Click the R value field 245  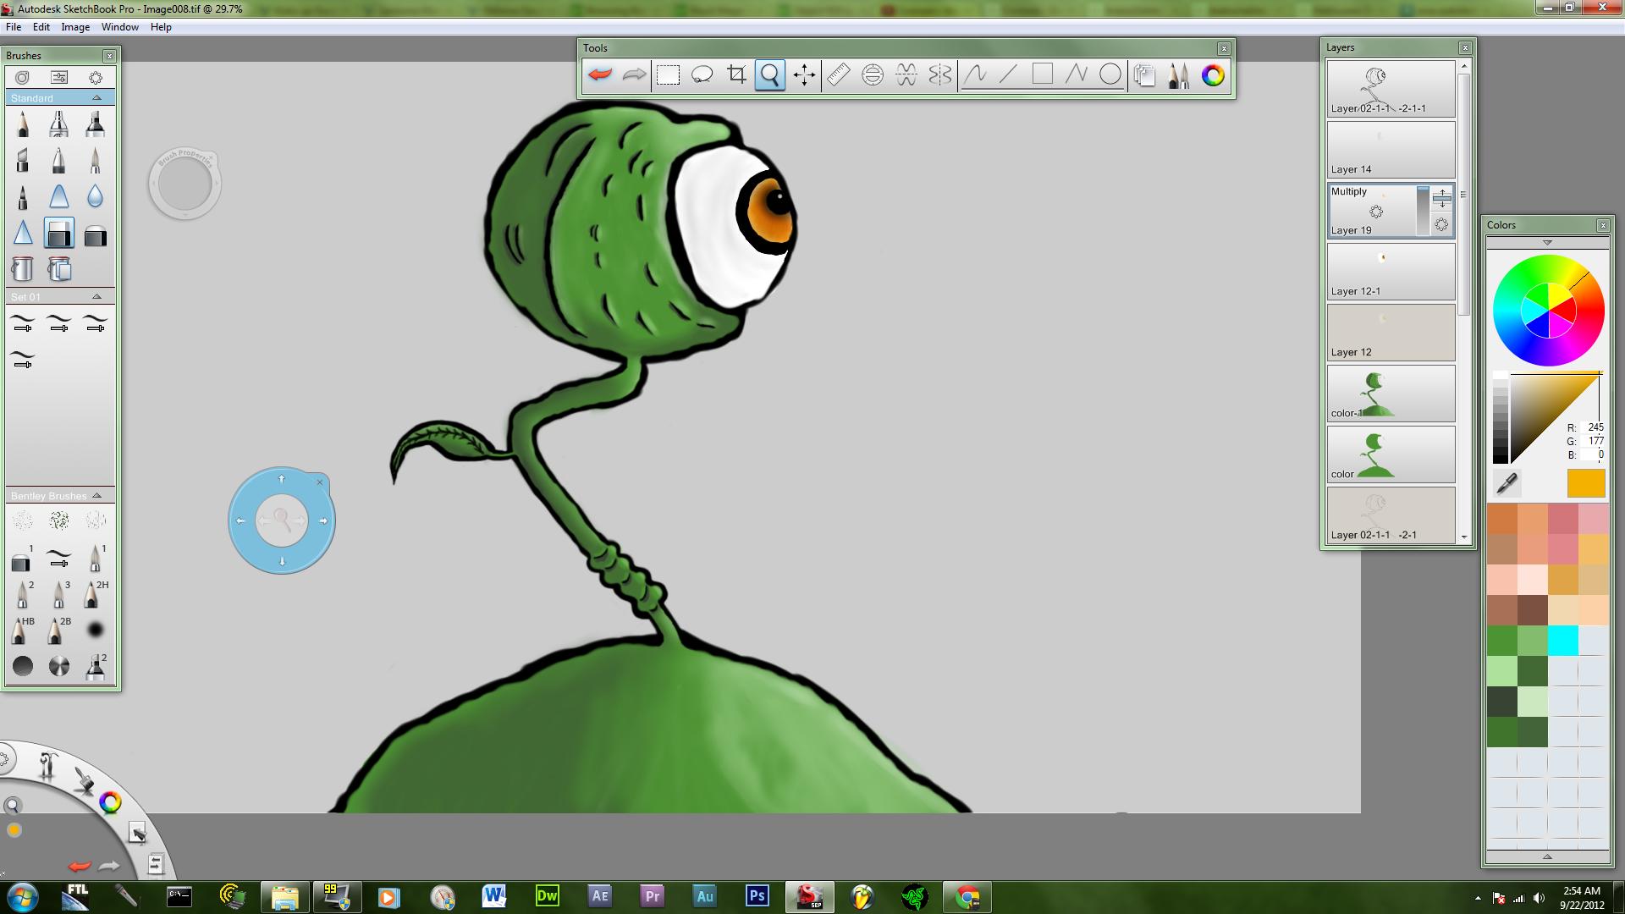click(1595, 427)
